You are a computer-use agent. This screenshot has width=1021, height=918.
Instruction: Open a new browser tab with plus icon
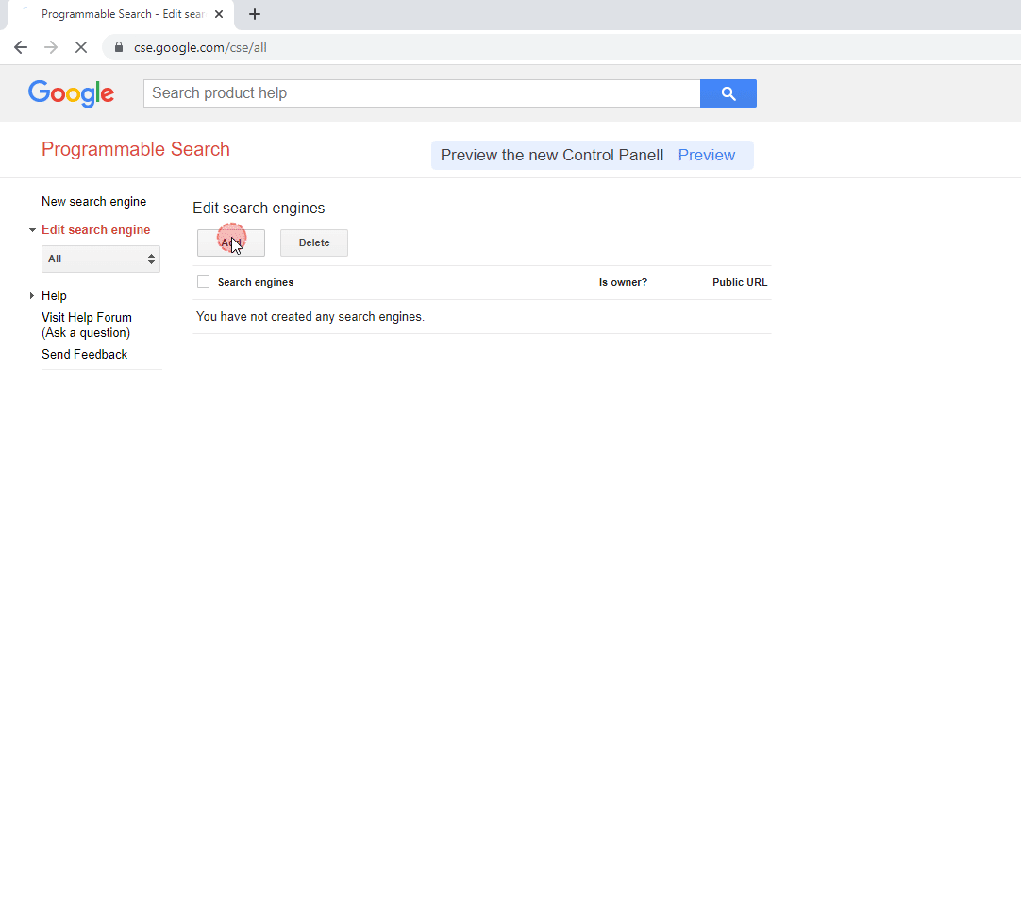tap(255, 14)
